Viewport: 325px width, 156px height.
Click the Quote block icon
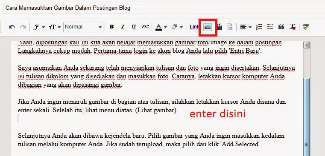(x=281, y=27)
